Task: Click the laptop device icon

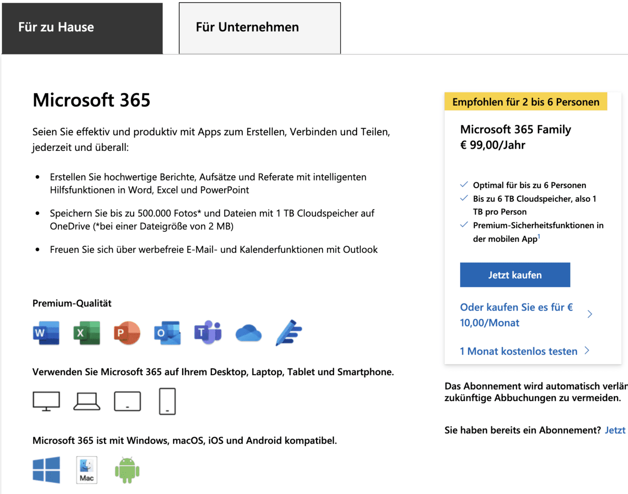Action: click(x=87, y=401)
